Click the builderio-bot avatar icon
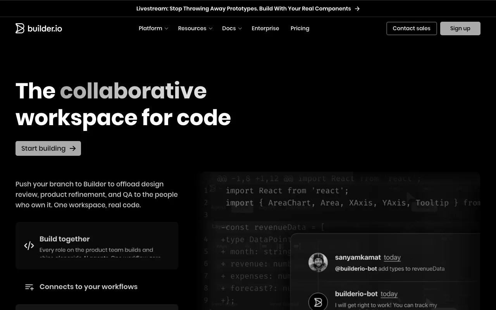The height and width of the screenshot is (310, 496). pyautogui.click(x=318, y=302)
